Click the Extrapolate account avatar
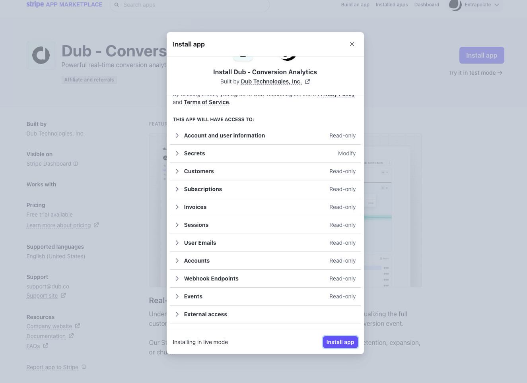The image size is (527, 383). click(x=455, y=6)
